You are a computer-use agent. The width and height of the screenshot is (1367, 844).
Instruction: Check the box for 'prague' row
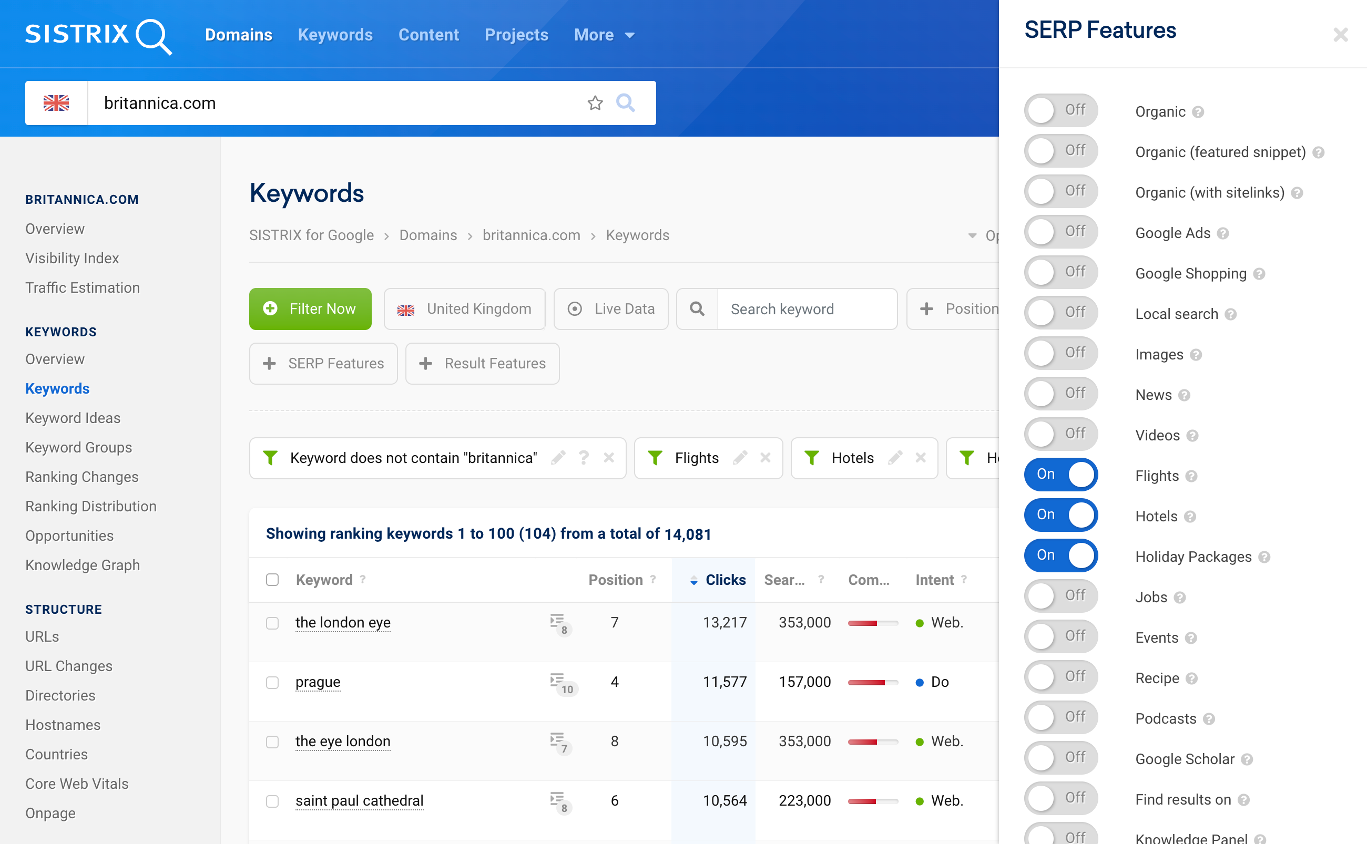point(272,683)
